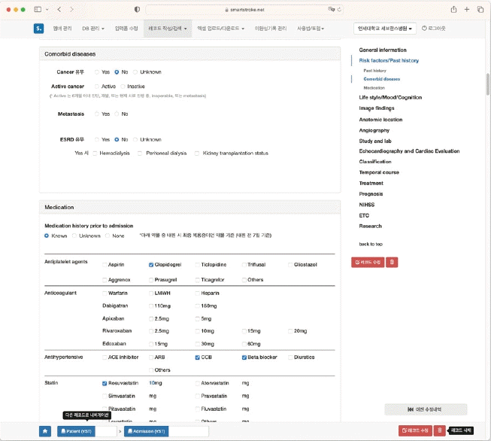Click the privacy shield icon in toolbar
The image size is (491, 441).
[137, 9]
